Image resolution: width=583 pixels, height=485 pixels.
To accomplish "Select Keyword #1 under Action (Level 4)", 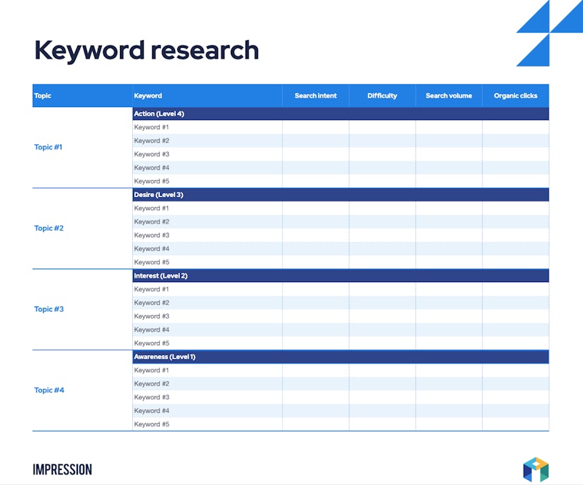I will click(x=151, y=127).
